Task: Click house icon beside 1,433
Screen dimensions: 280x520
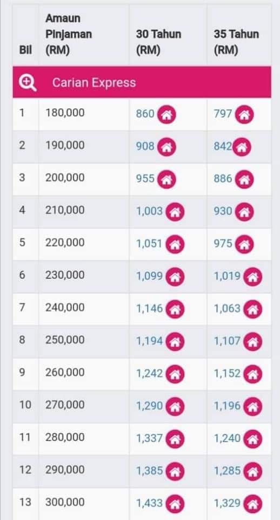Action: [175, 504]
